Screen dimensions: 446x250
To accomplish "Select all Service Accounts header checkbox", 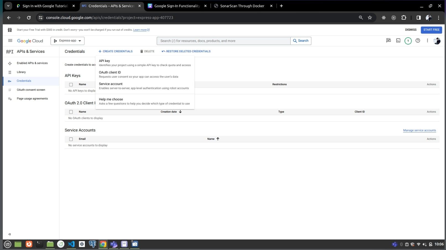I will 71,139.
